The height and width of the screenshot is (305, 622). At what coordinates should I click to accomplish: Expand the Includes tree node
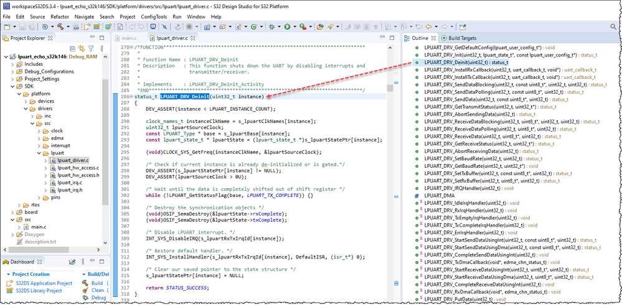pyautogui.click(x=12, y=64)
